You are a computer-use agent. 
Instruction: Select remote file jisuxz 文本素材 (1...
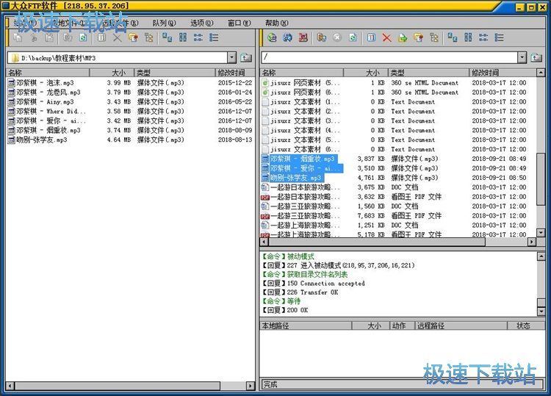[300, 102]
